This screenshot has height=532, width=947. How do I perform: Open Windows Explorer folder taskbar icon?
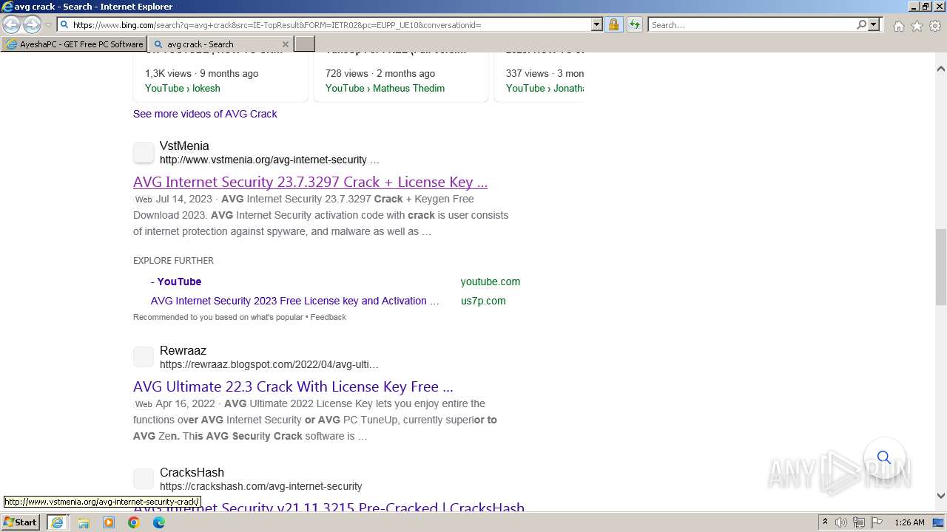pos(84,522)
